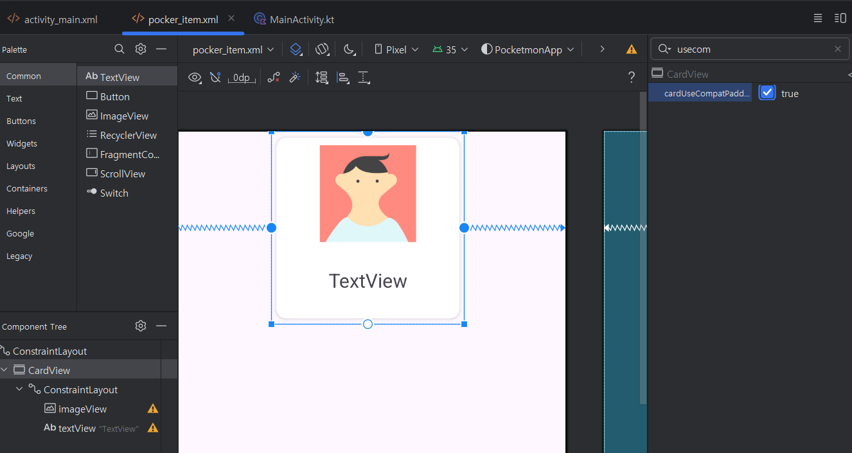Uncheck the cardUseCompatPadding checkbox
Screen dimensions: 852x453
767,93
